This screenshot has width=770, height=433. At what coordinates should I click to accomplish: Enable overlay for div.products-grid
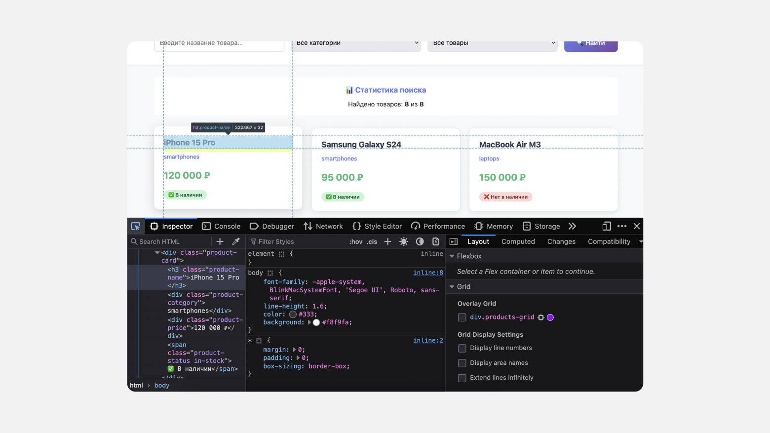pos(462,317)
